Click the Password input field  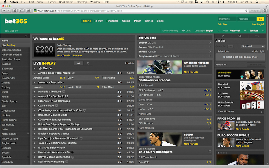tap(247, 19)
